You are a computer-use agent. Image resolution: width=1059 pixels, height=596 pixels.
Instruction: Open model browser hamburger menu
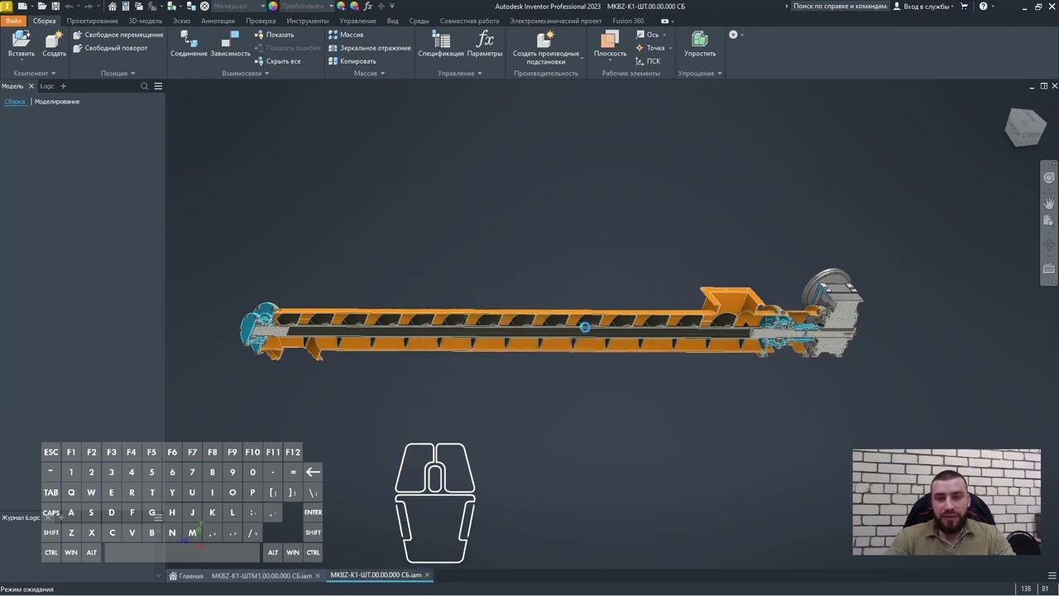[x=158, y=86]
